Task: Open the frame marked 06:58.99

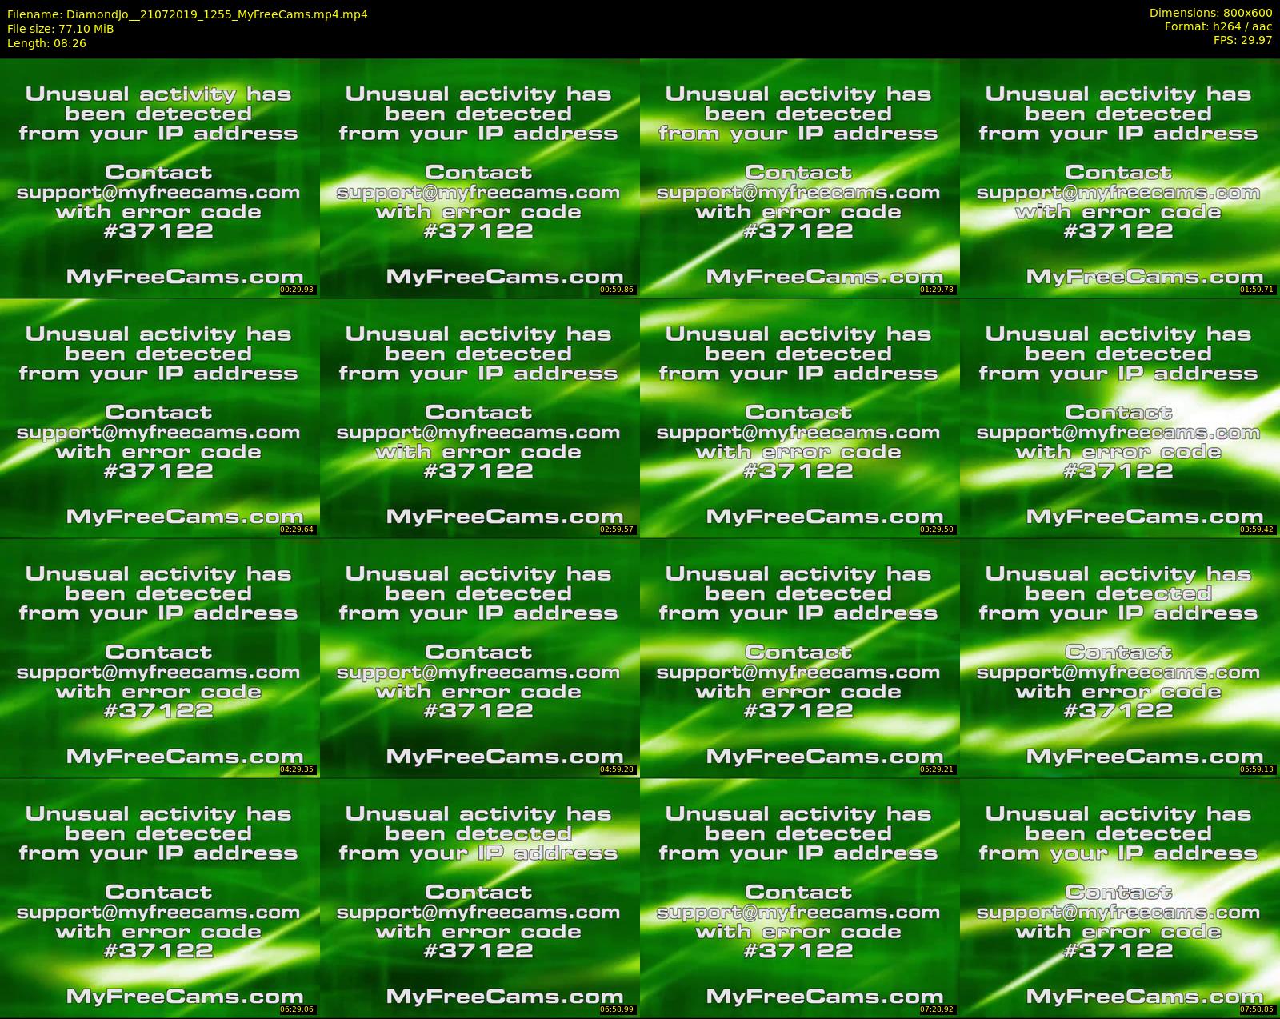Action: point(480,897)
